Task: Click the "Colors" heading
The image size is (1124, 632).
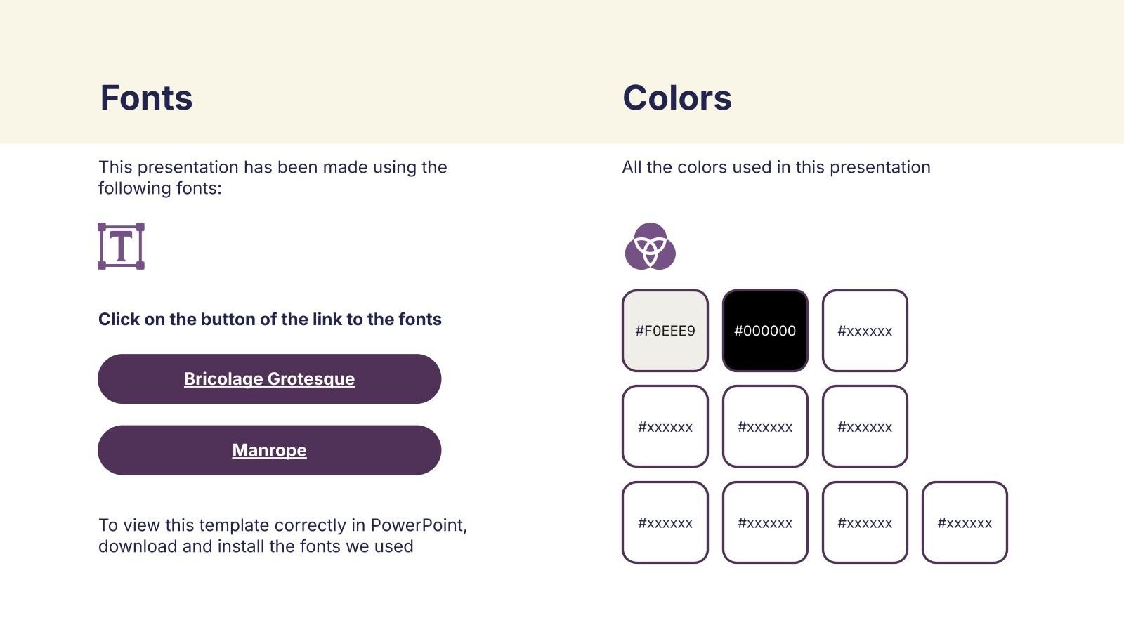Action: point(677,98)
